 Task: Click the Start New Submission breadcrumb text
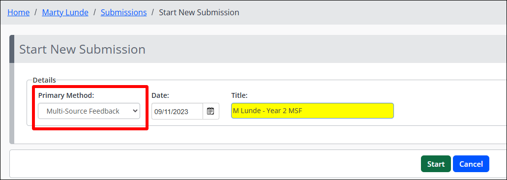click(199, 13)
